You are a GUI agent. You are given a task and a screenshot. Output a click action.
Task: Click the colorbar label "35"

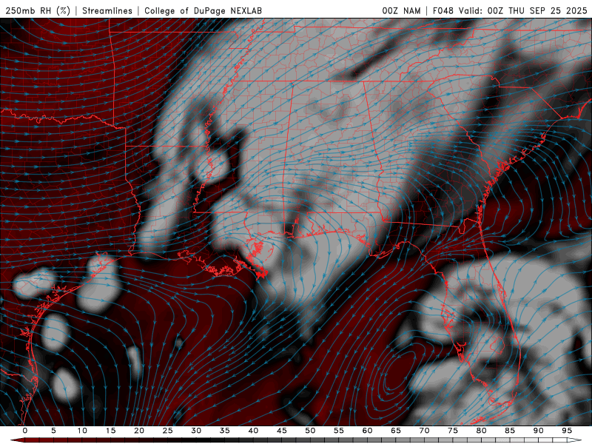[225, 431]
